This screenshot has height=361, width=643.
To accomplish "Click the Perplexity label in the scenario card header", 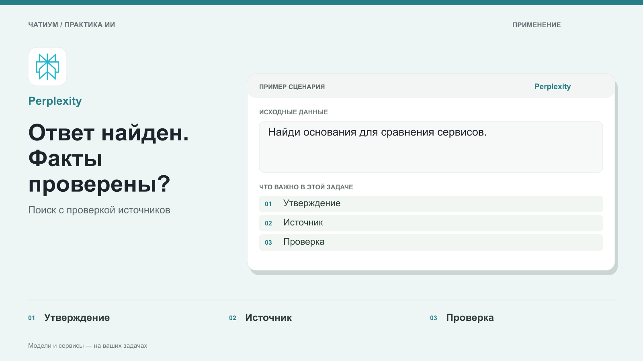I will 553,87.
